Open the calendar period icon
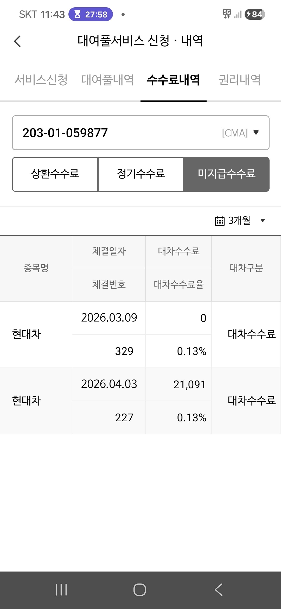The width and height of the screenshot is (281, 609). tap(220, 221)
